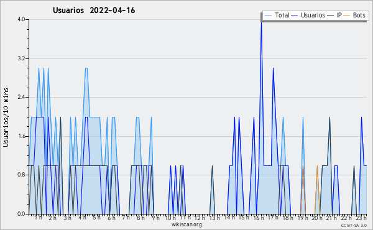The width and height of the screenshot is (373, 230).
Task: Click the 'CC BY-SA 3.0' license text
Action: (x=354, y=225)
